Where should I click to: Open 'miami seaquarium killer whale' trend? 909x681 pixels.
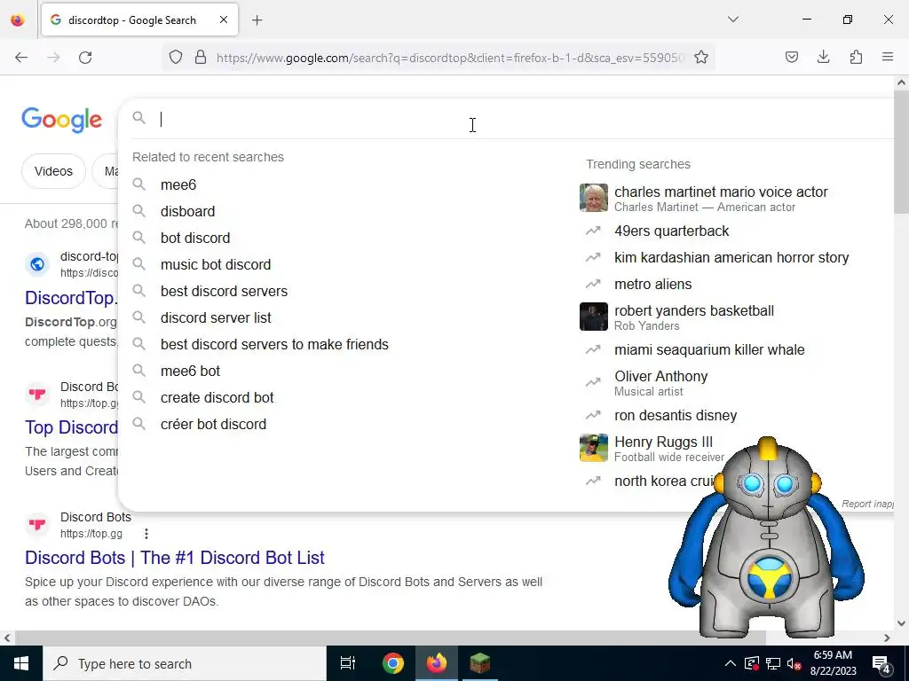pyautogui.click(x=709, y=349)
